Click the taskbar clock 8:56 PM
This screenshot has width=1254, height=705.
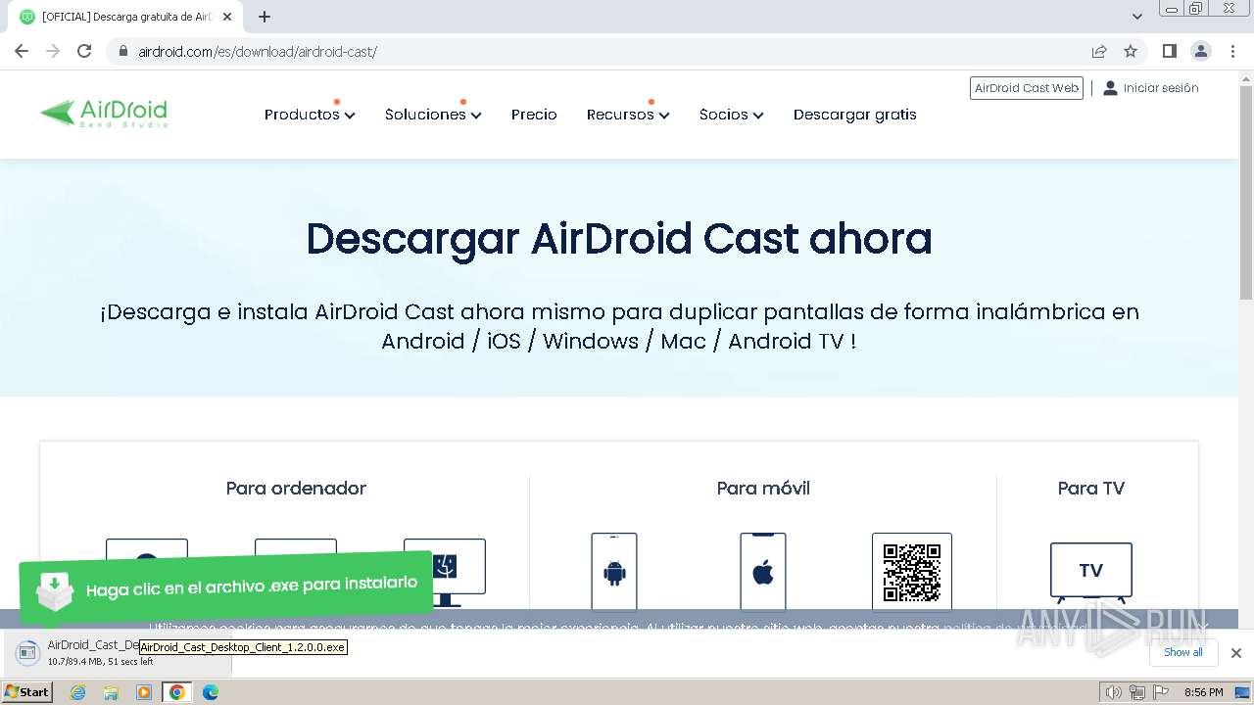(x=1203, y=692)
